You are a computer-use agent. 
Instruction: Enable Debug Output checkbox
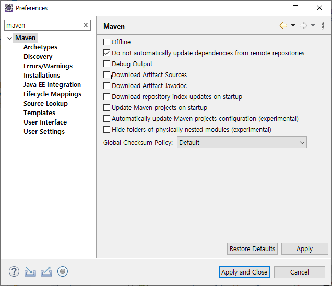click(106, 64)
